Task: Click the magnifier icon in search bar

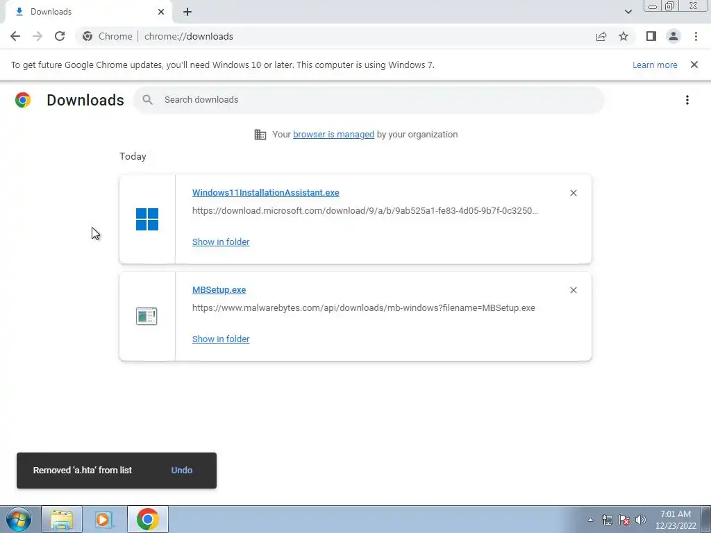Action: pos(147,100)
